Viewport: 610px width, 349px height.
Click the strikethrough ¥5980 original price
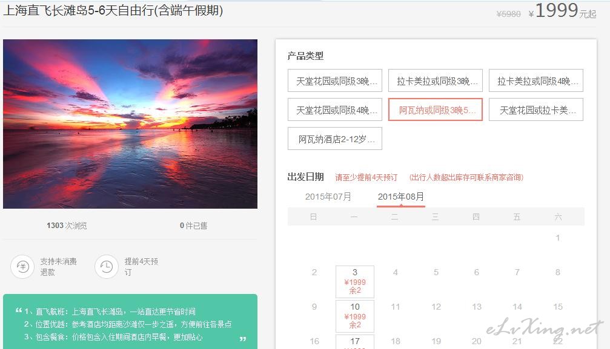tap(508, 14)
